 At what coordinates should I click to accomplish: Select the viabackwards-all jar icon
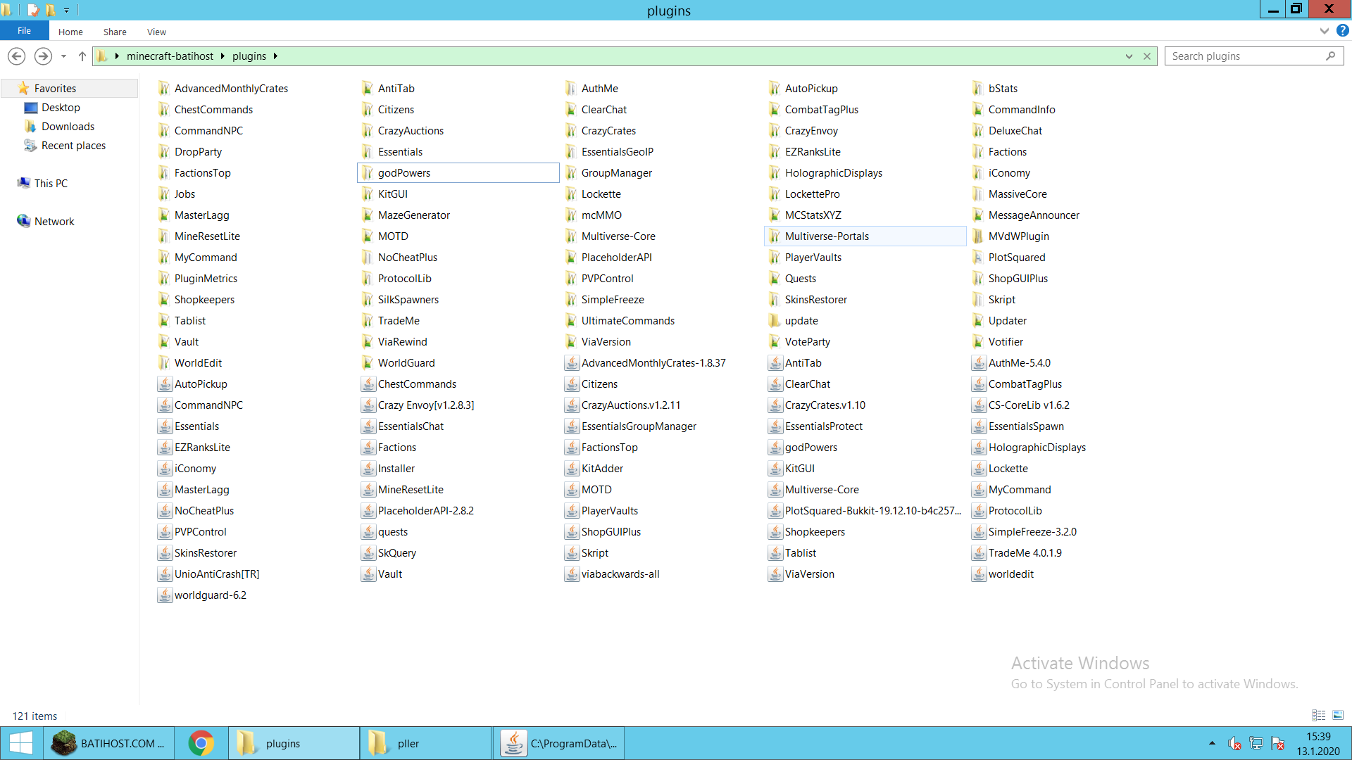(x=571, y=574)
